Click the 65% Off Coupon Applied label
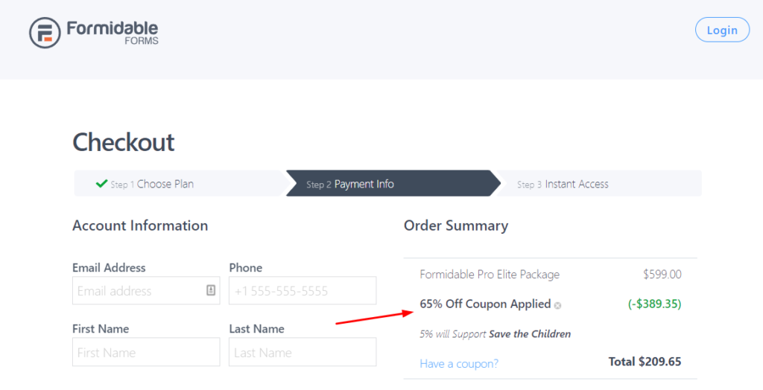Viewport: 763px width, 390px height. tap(485, 304)
